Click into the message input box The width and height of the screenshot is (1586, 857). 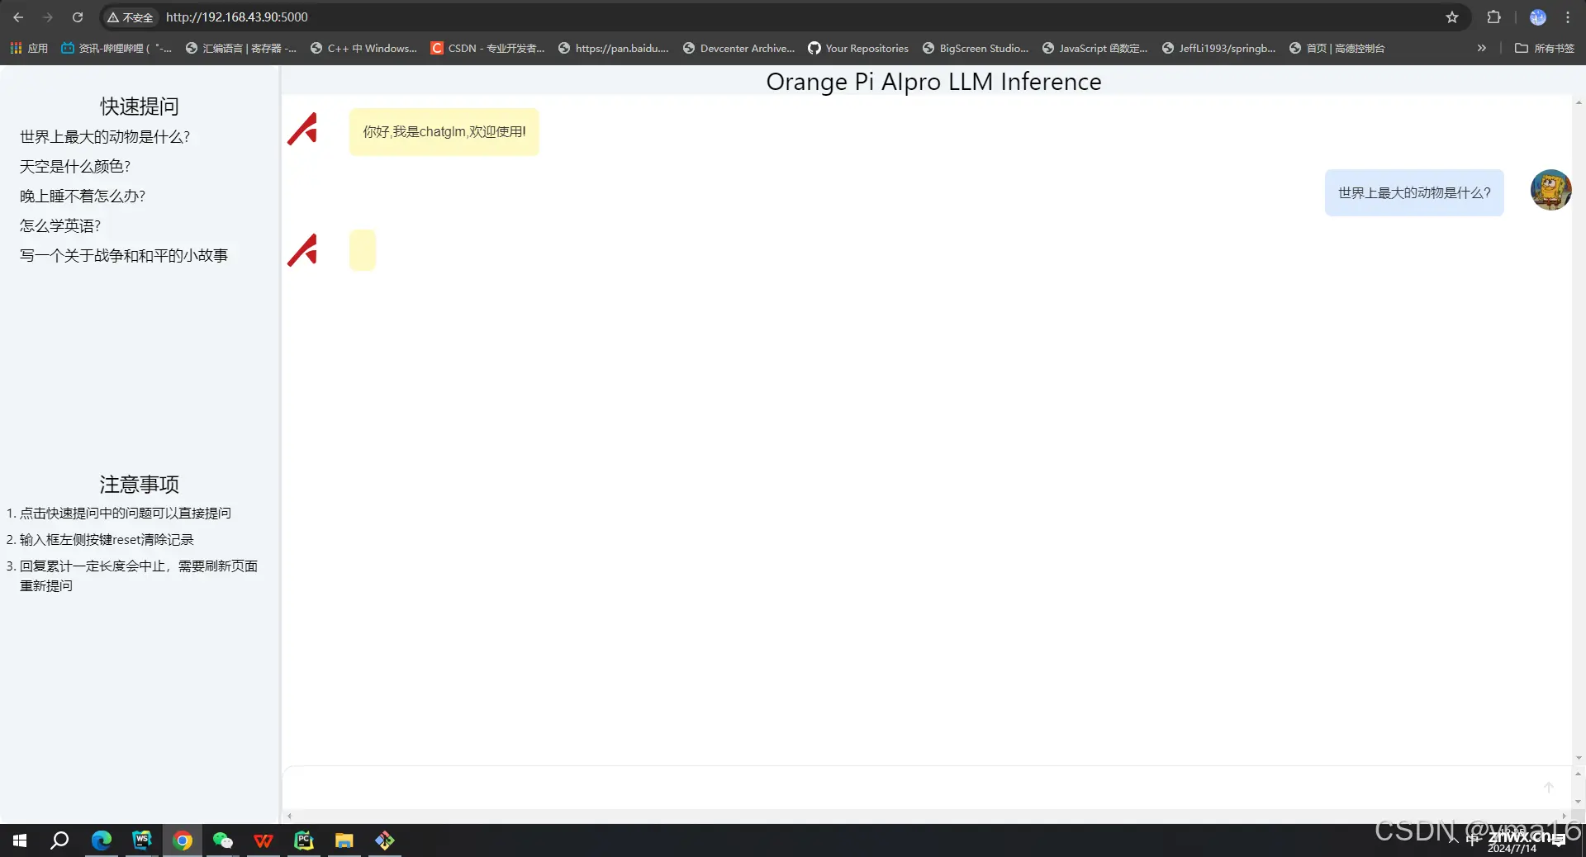click(x=909, y=788)
